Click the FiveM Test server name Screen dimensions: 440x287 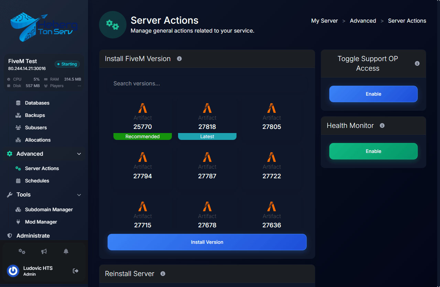(23, 61)
